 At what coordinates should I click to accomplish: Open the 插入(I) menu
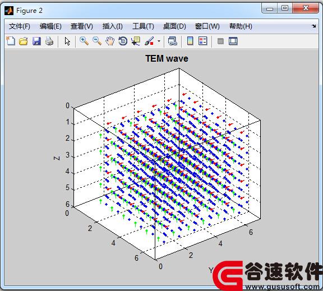pos(112,26)
